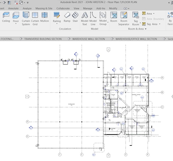Pick the Railing tool
The image size is (173, 161).
(x=57, y=17)
